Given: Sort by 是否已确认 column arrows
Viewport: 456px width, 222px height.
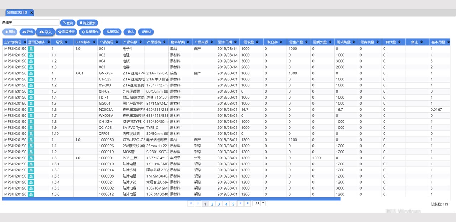Looking at the screenshot, I should pos(48,42).
